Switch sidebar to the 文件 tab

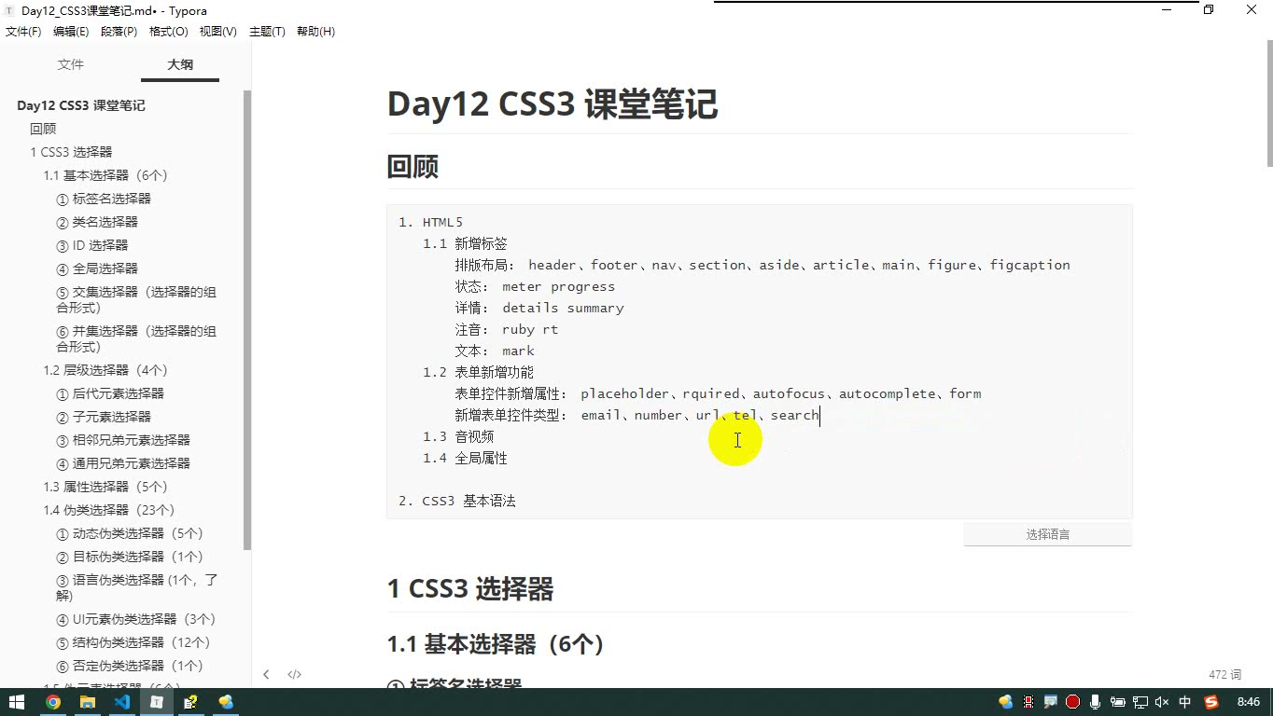[x=71, y=64]
